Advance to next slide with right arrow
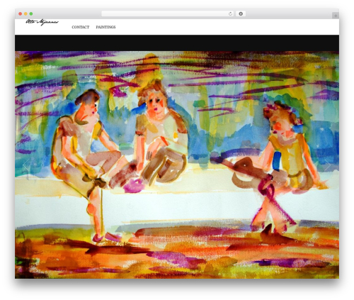354x300 pixels. pyautogui.click(x=328, y=165)
